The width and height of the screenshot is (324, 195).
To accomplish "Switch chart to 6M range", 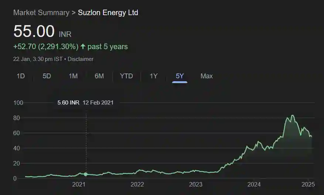I will tap(99, 76).
